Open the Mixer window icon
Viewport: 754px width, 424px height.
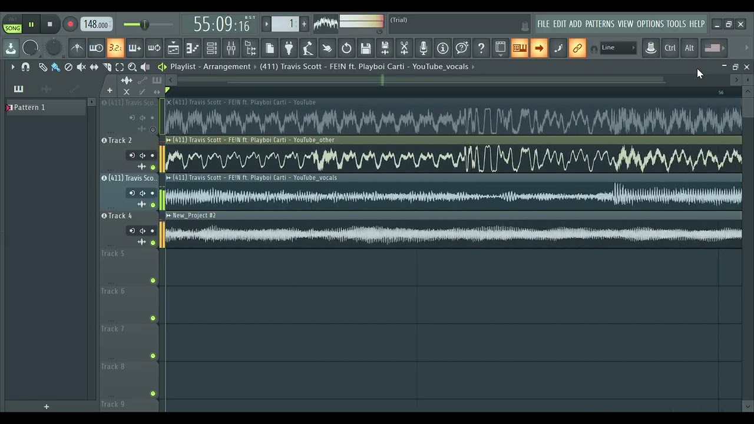[x=232, y=48]
